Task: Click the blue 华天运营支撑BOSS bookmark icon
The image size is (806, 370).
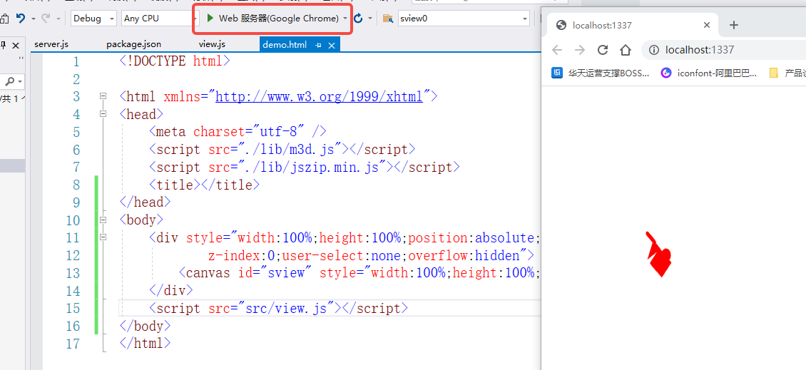Action: (x=556, y=73)
